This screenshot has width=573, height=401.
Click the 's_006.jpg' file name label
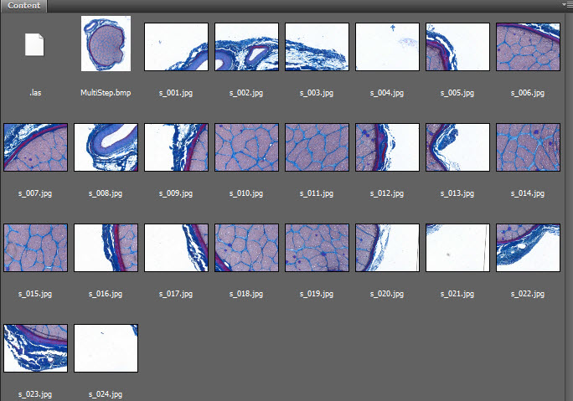pos(528,93)
